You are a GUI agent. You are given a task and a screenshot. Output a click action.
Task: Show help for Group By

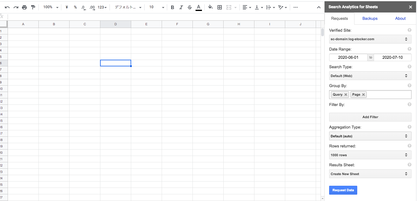[x=410, y=85]
